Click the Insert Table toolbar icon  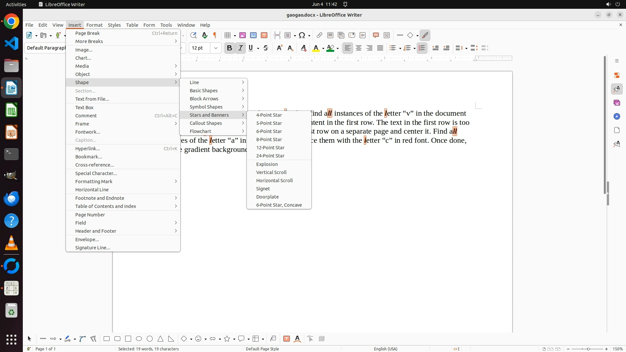pos(228,35)
